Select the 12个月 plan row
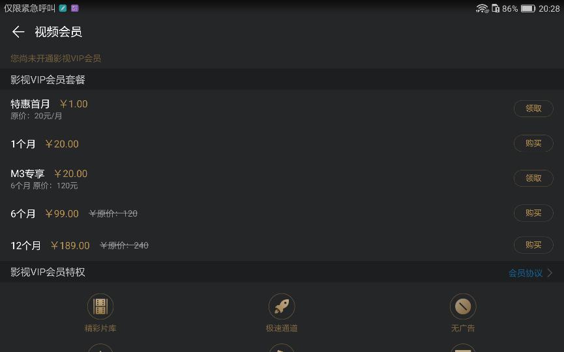 [x=282, y=245]
